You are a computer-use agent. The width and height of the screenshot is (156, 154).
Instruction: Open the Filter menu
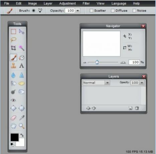click(x=86, y=3)
